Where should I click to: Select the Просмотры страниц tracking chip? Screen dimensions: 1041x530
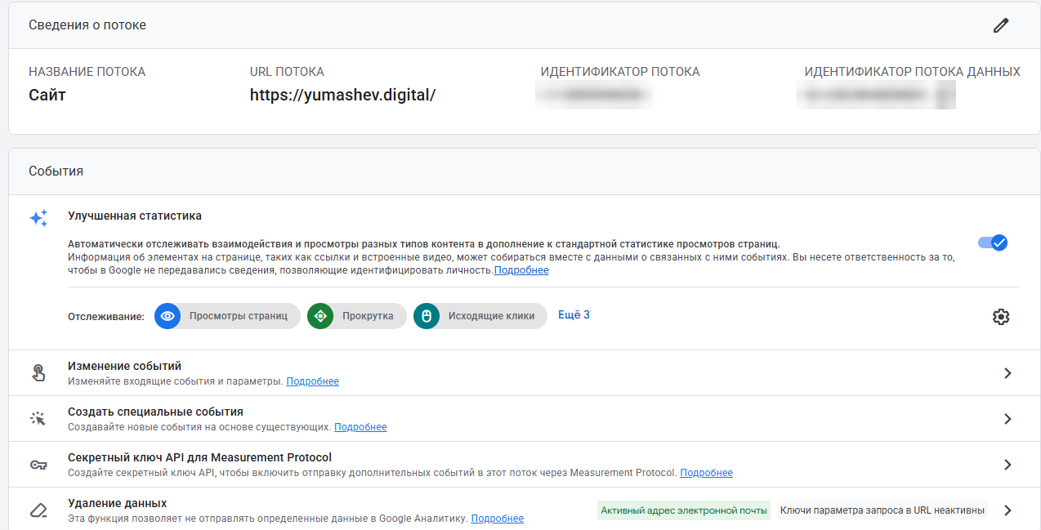point(228,316)
